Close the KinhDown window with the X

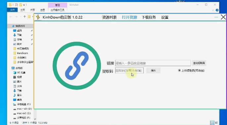tap(223, 17)
